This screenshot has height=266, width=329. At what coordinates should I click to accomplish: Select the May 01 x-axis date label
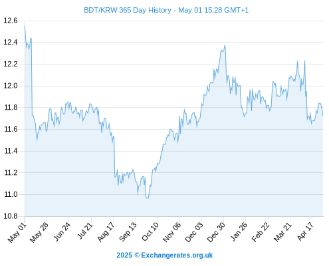(17, 233)
